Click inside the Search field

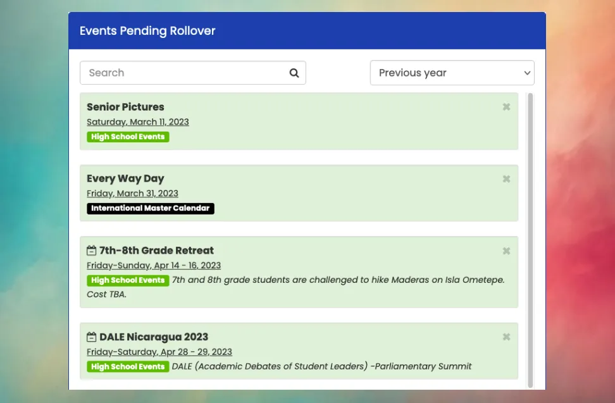pyautogui.click(x=177, y=73)
